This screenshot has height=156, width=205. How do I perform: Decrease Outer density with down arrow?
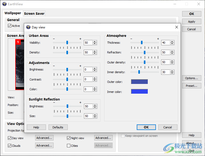tap(172, 63)
